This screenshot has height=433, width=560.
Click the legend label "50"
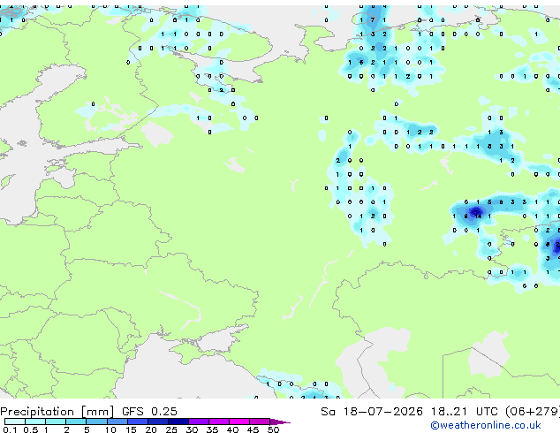tap(273, 429)
